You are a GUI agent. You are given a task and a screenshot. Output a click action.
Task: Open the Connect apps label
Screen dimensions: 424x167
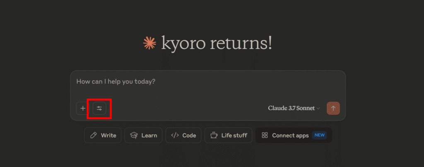click(x=290, y=136)
